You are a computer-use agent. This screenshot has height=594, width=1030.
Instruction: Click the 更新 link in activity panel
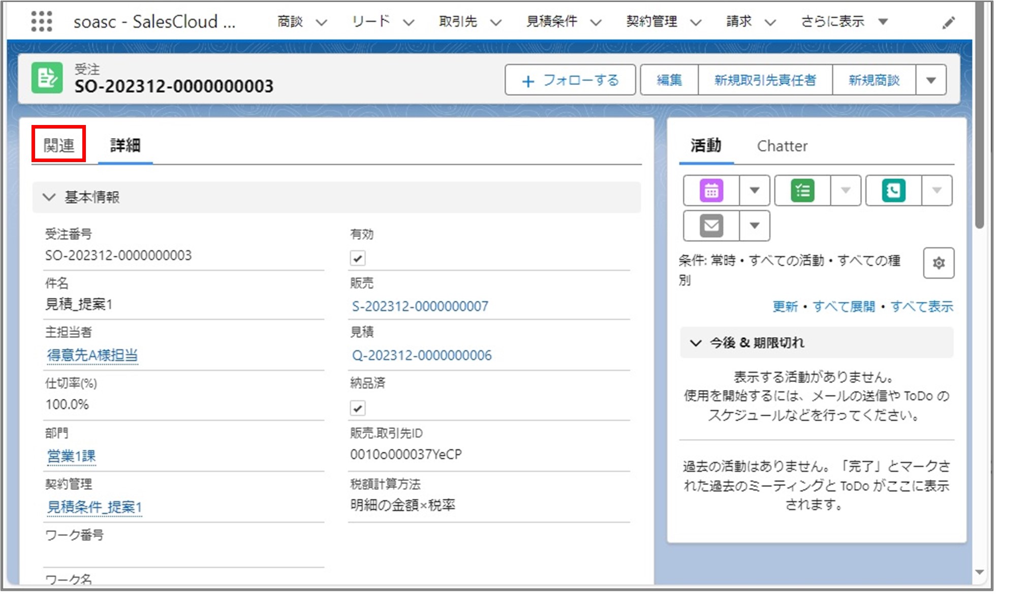click(785, 306)
